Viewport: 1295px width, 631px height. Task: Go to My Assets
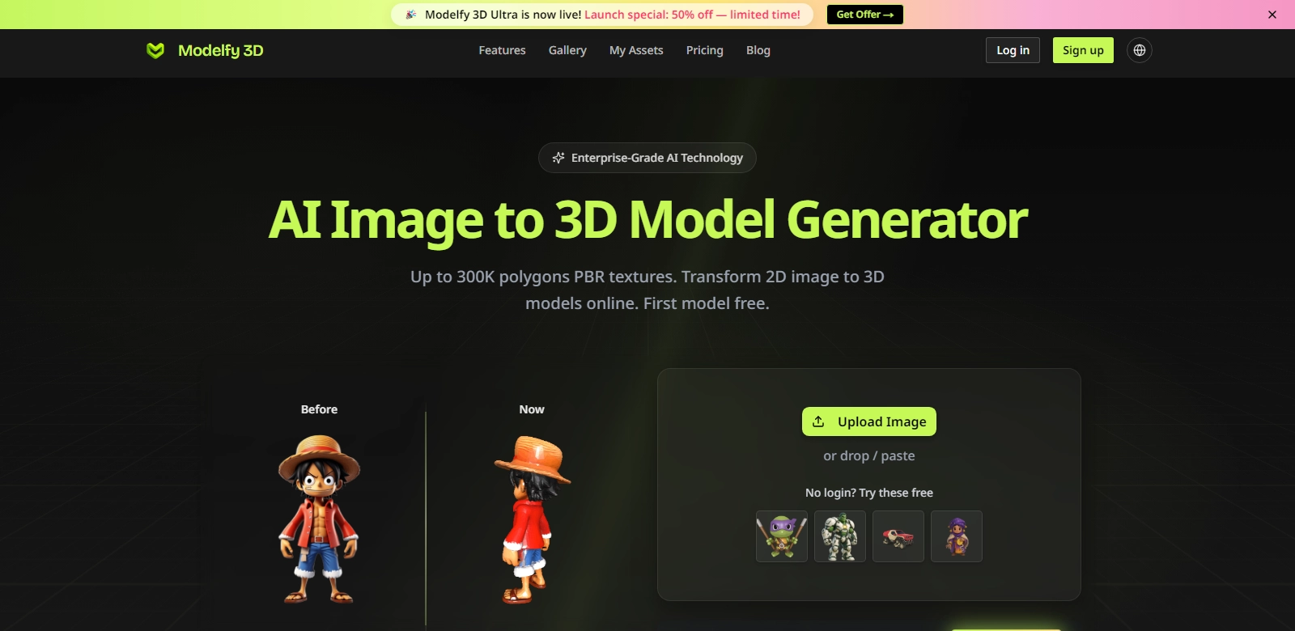pyautogui.click(x=636, y=50)
